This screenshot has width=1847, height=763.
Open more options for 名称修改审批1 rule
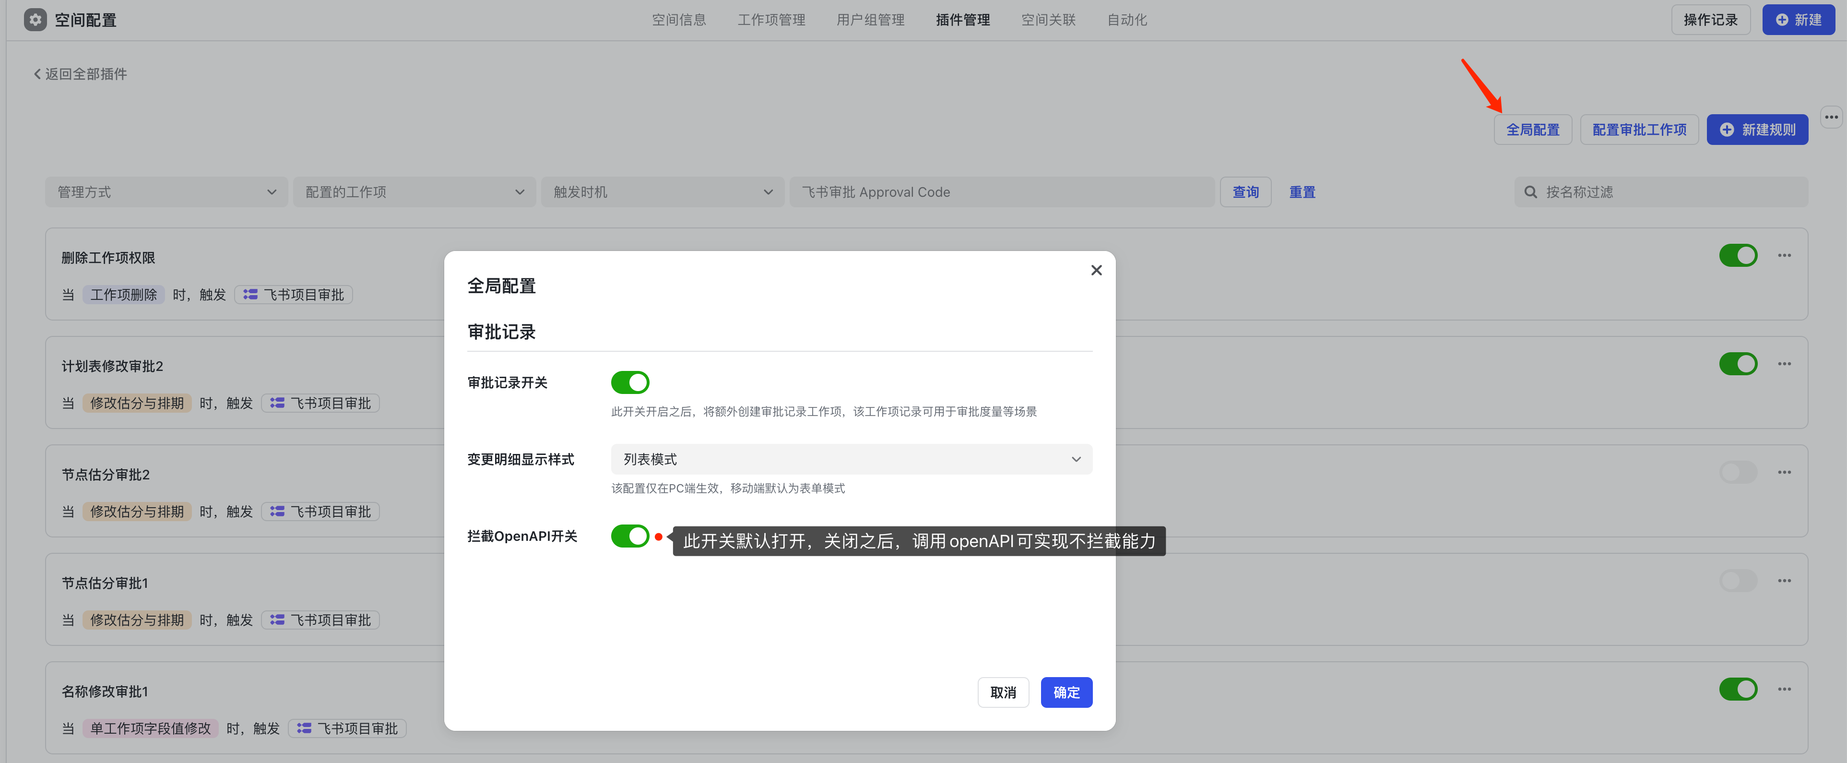pos(1784,689)
